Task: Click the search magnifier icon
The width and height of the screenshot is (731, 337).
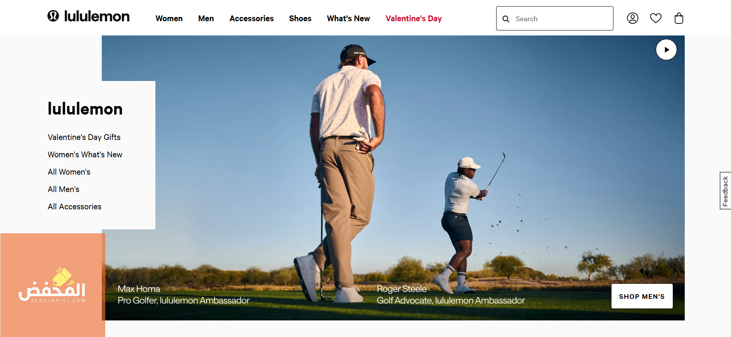Action: pos(506,19)
